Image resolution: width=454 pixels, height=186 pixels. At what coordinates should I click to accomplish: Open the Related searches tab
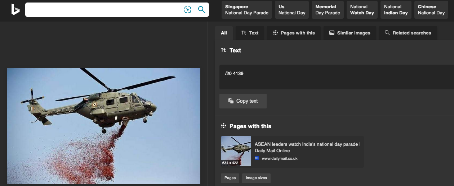click(408, 33)
